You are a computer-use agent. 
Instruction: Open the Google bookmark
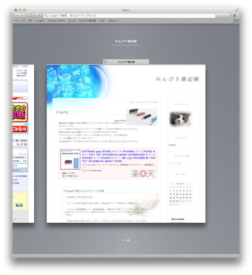(x=39, y=21)
